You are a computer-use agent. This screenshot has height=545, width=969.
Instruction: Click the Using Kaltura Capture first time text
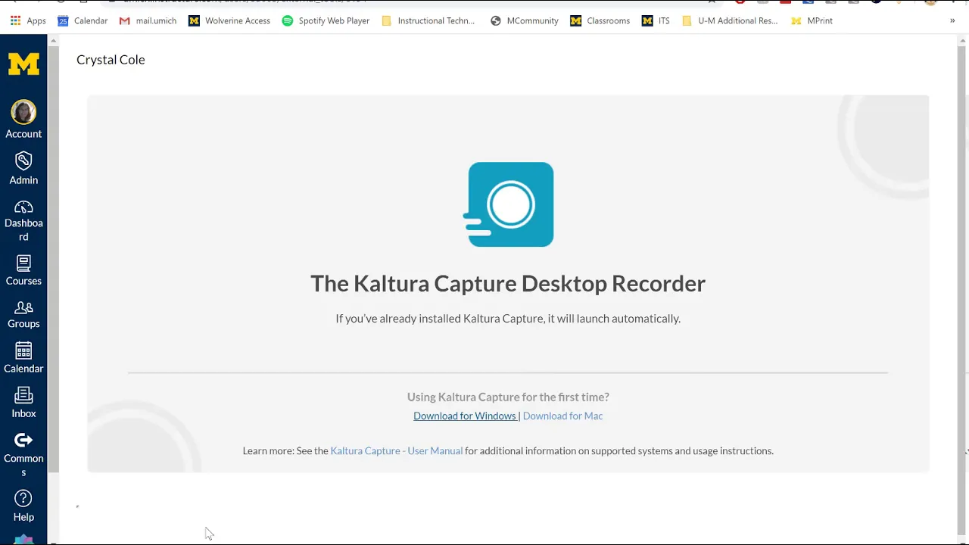[x=508, y=397]
